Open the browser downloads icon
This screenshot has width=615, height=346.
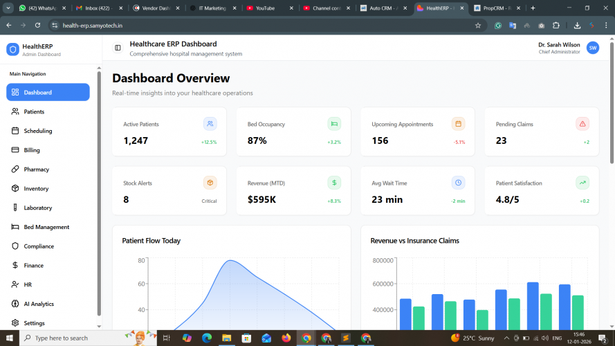(x=577, y=26)
